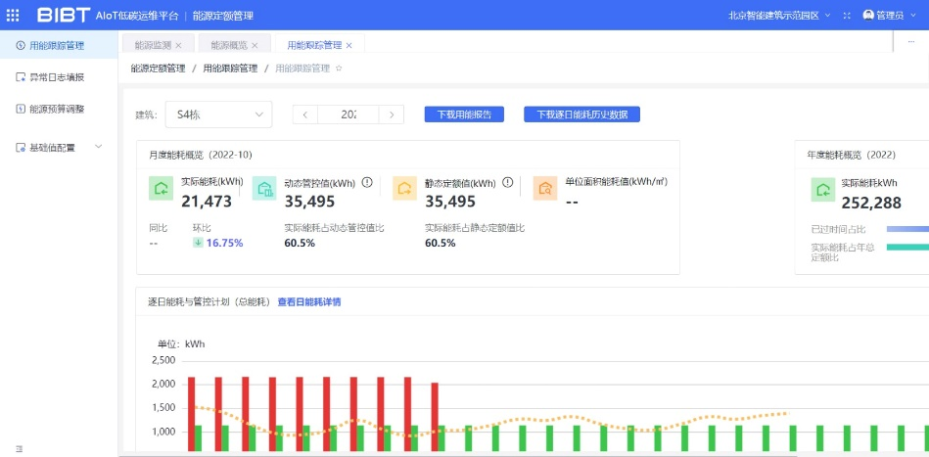Click the 16.75% 环比 value
929x457 pixels.
tap(224, 243)
